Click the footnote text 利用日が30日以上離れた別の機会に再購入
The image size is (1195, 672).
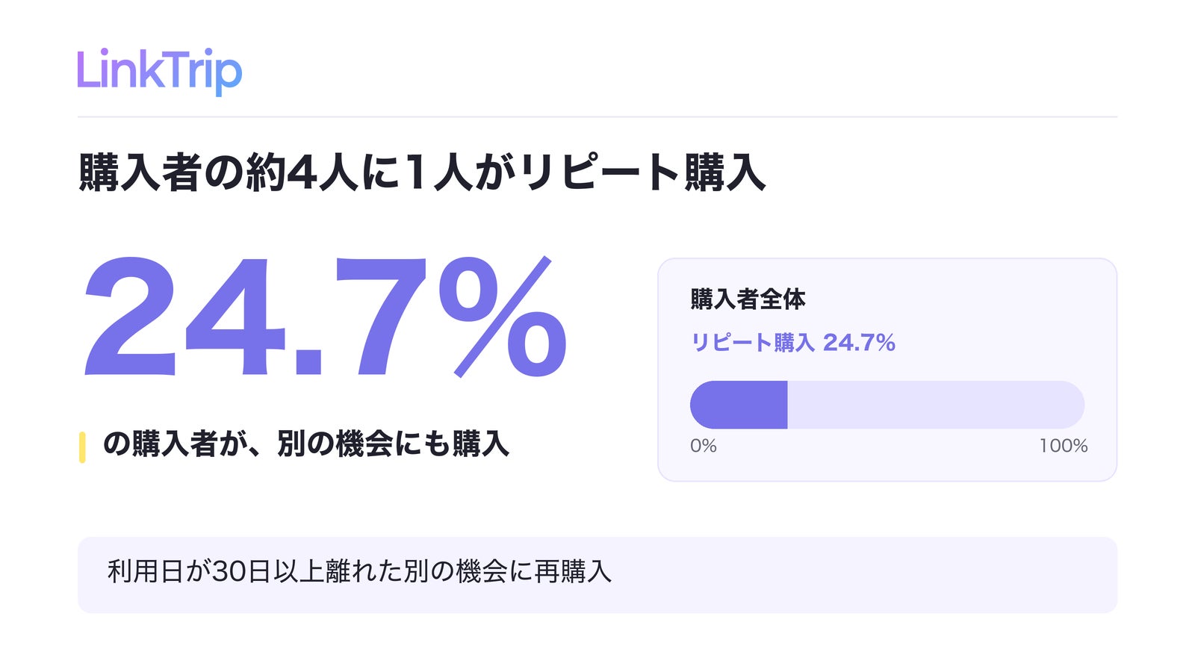tap(359, 572)
